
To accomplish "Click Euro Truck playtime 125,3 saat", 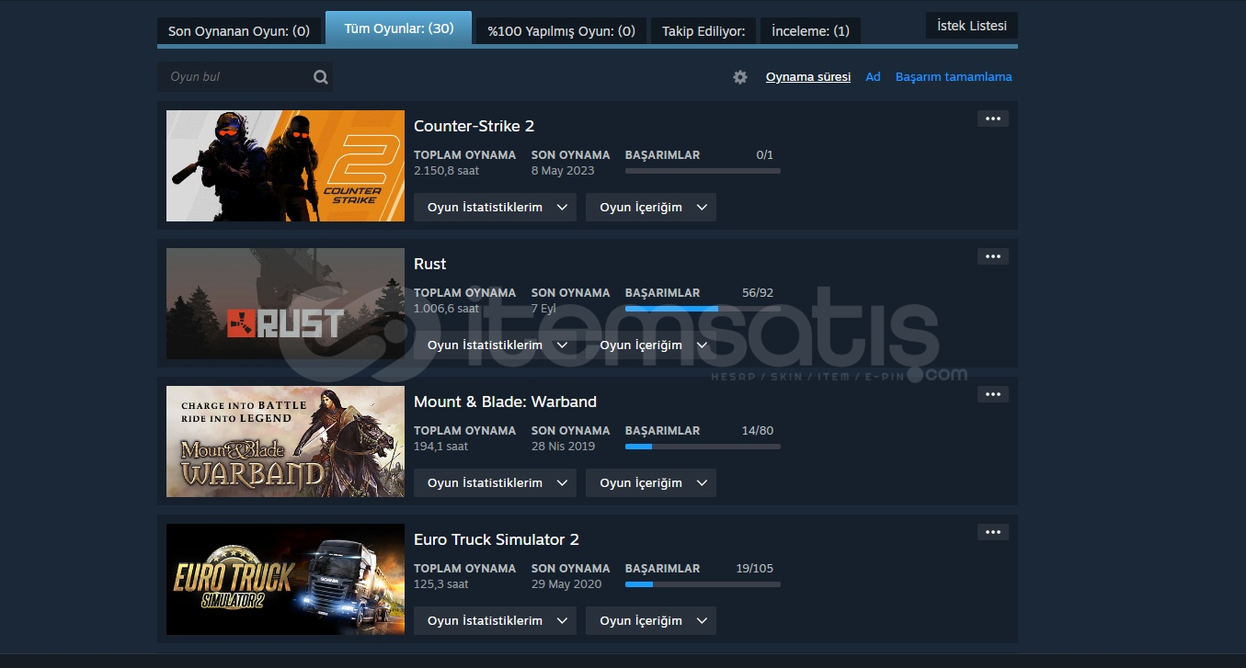I will click(x=440, y=584).
